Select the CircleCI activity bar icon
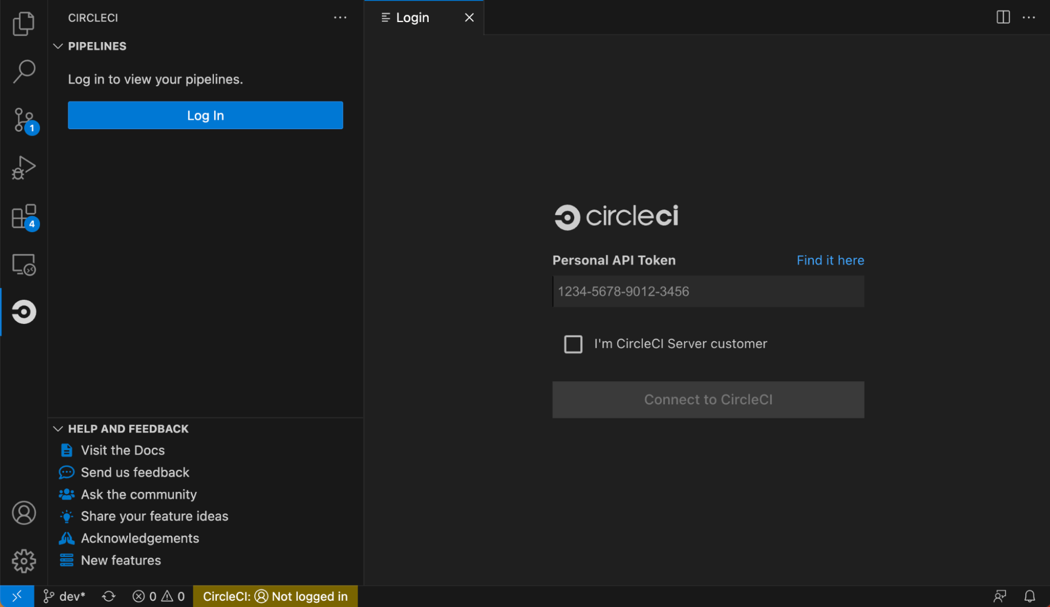 [24, 312]
